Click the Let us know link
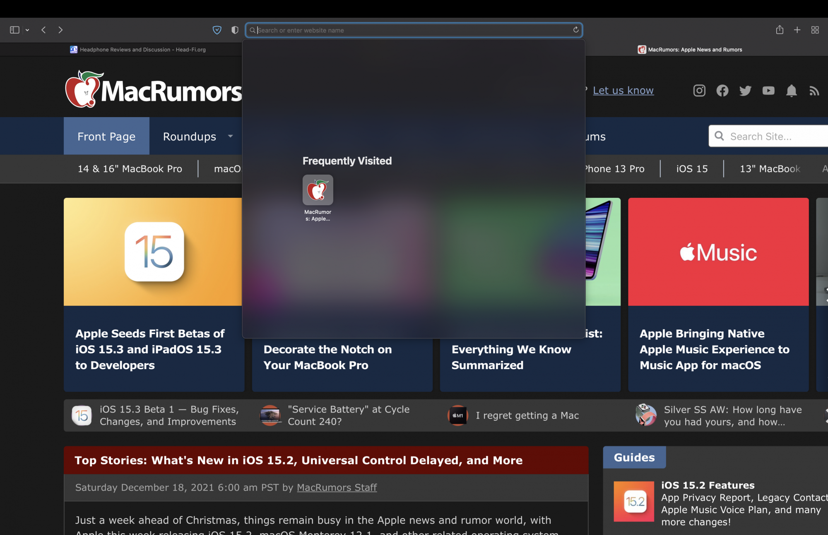This screenshot has height=535, width=828. click(623, 90)
